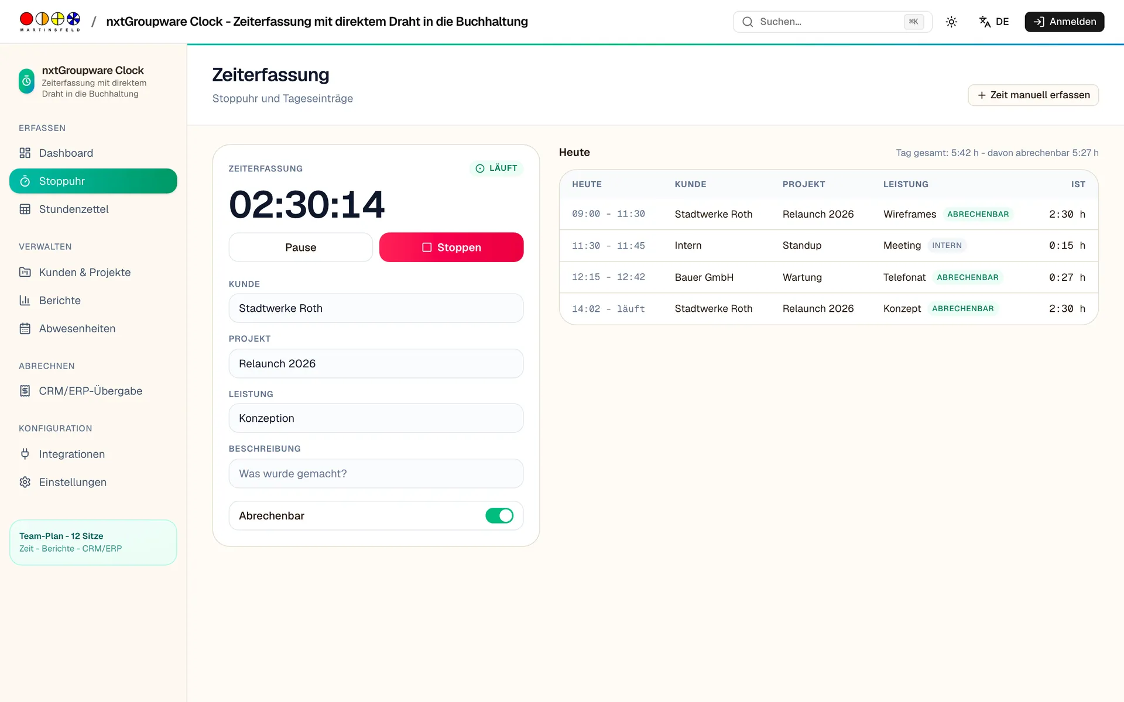Pause the running timer
The height and width of the screenshot is (702, 1124).
point(300,247)
